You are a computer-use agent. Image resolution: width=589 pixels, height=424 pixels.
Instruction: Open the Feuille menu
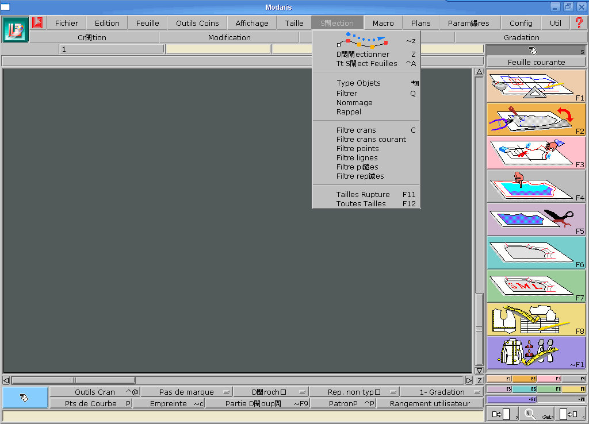(x=148, y=23)
